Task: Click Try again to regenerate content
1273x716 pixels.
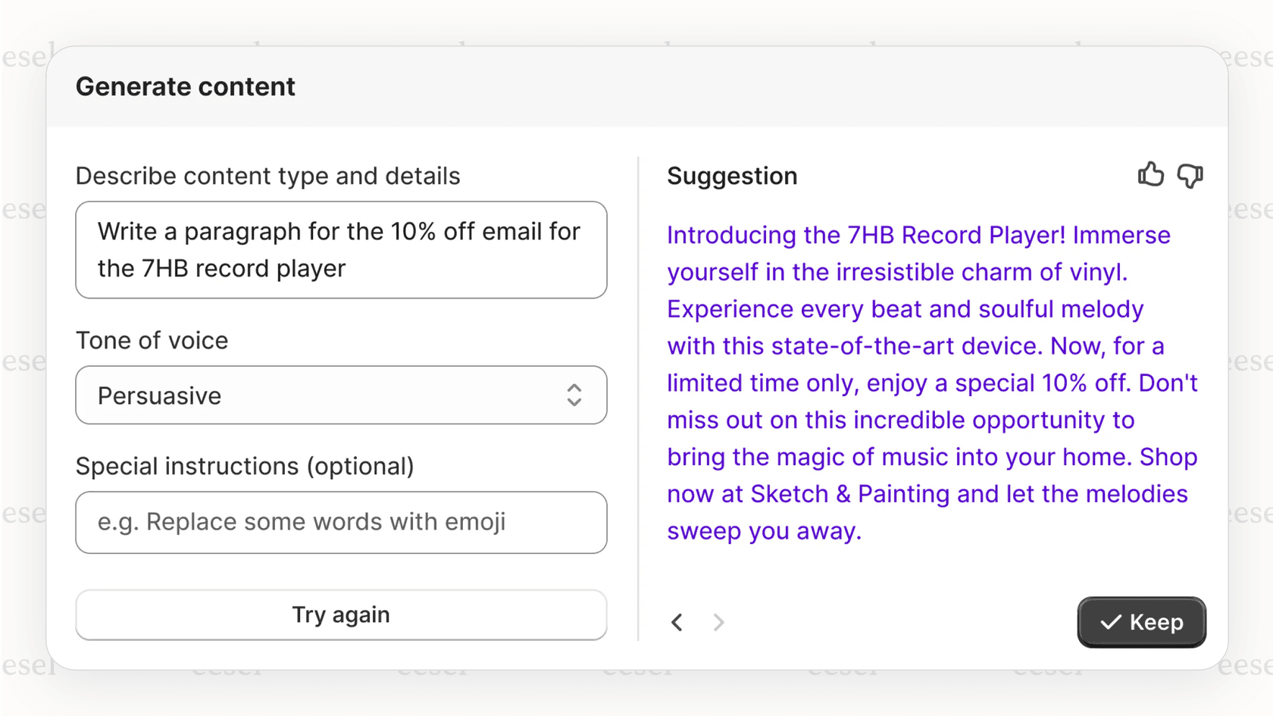Action: click(341, 614)
